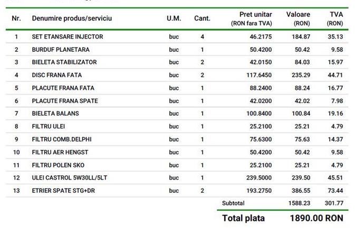Viewport: 363px width, 234px height.
Task: Select the Total plata amount 1890.00 RON
Action: click(x=317, y=218)
